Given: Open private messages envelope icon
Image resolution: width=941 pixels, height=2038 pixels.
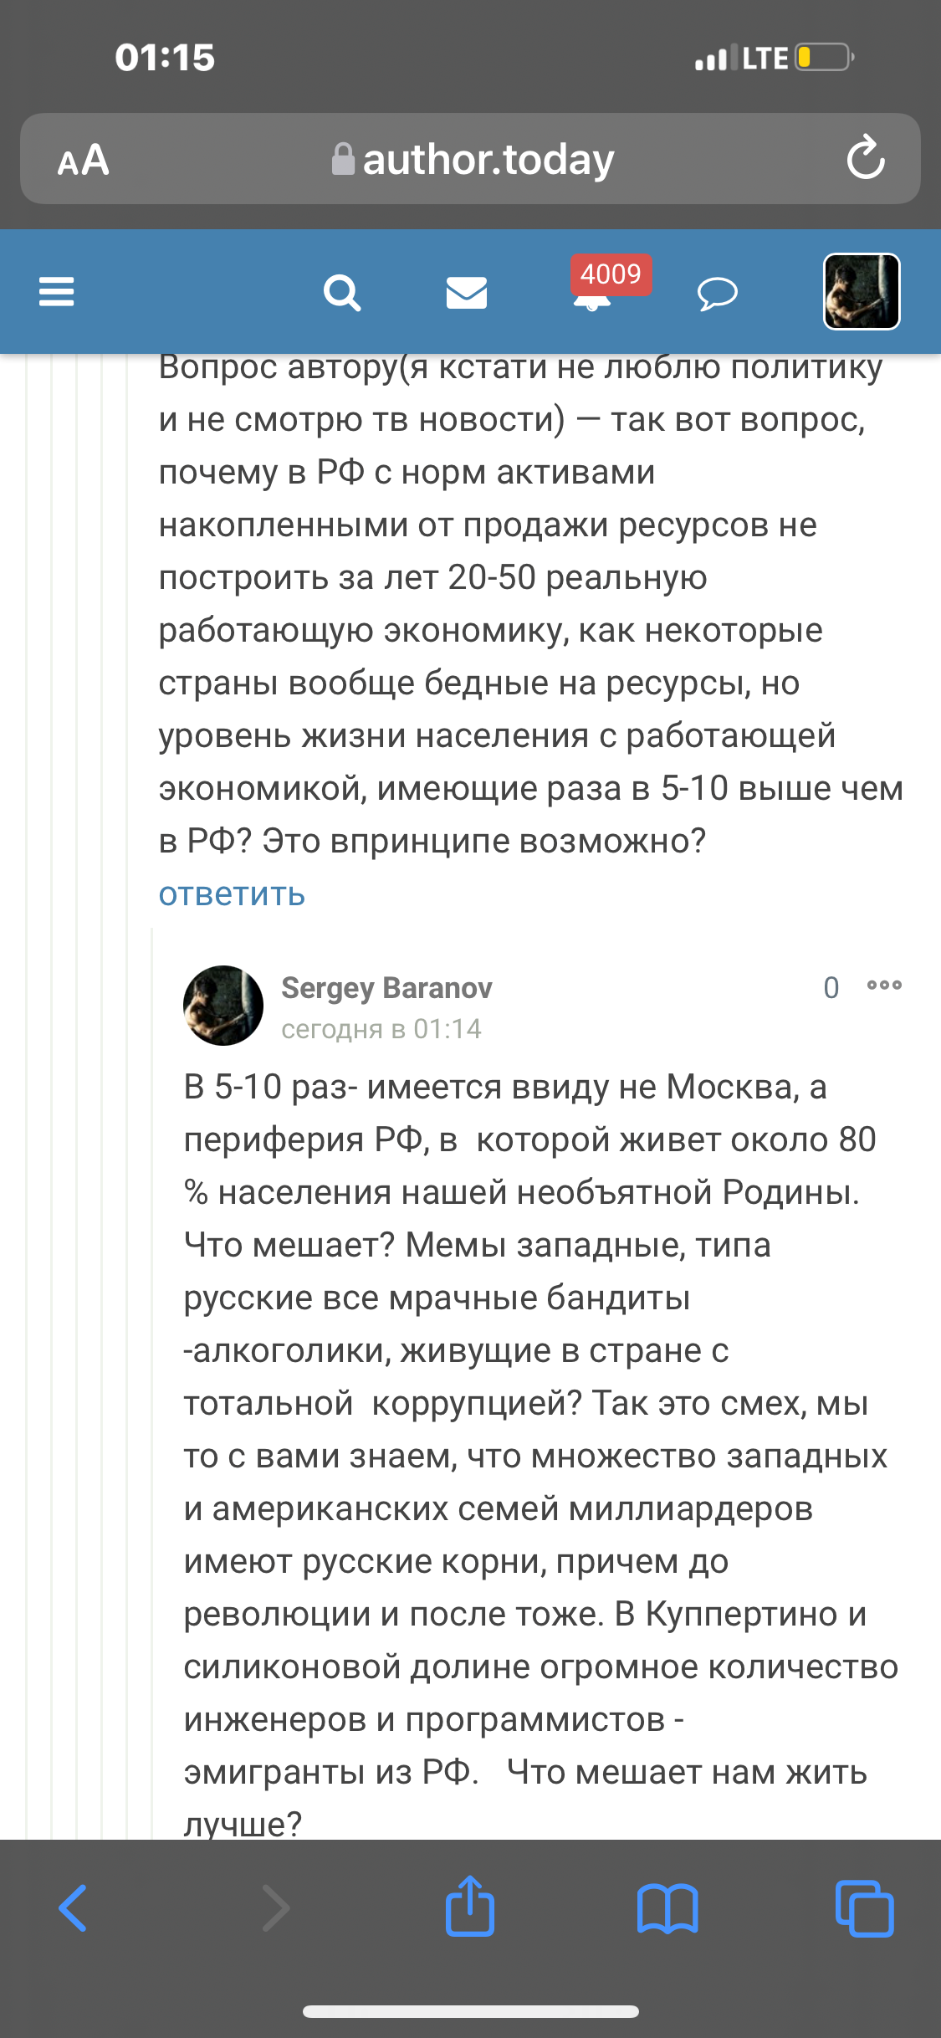Looking at the screenshot, I should click(466, 293).
